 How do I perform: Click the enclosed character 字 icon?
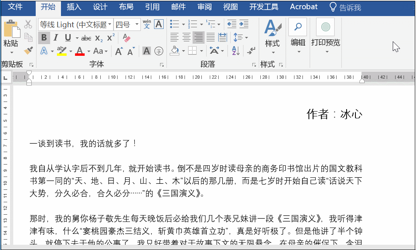(158, 51)
